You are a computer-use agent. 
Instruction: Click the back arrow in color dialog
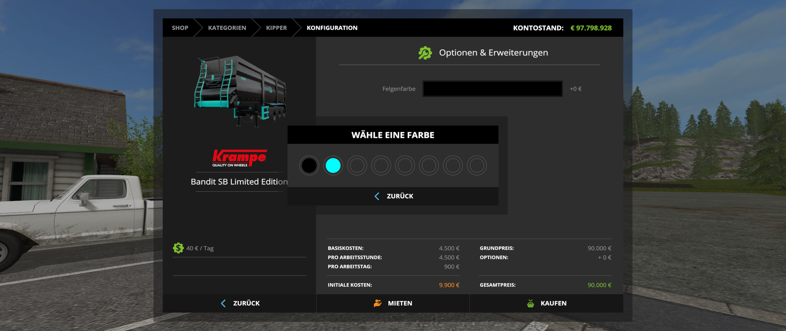tap(377, 196)
